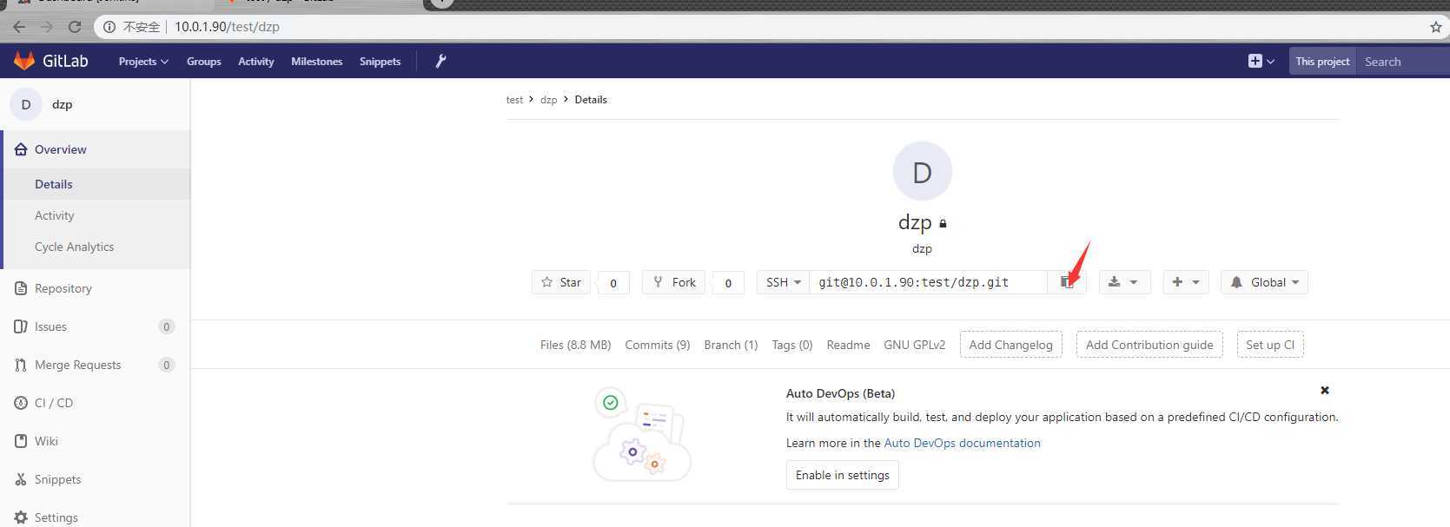Open the plus create-new dropdown in project
The height and width of the screenshot is (527, 1450).
(x=1185, y=282)
